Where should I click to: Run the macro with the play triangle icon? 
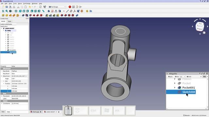pyautogui.click(x=81, y=7)
